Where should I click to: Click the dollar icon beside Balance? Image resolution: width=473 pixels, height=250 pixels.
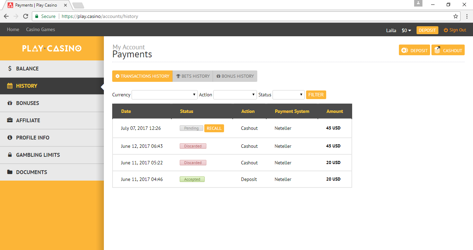pyautogui.click(x=10, y=69)
